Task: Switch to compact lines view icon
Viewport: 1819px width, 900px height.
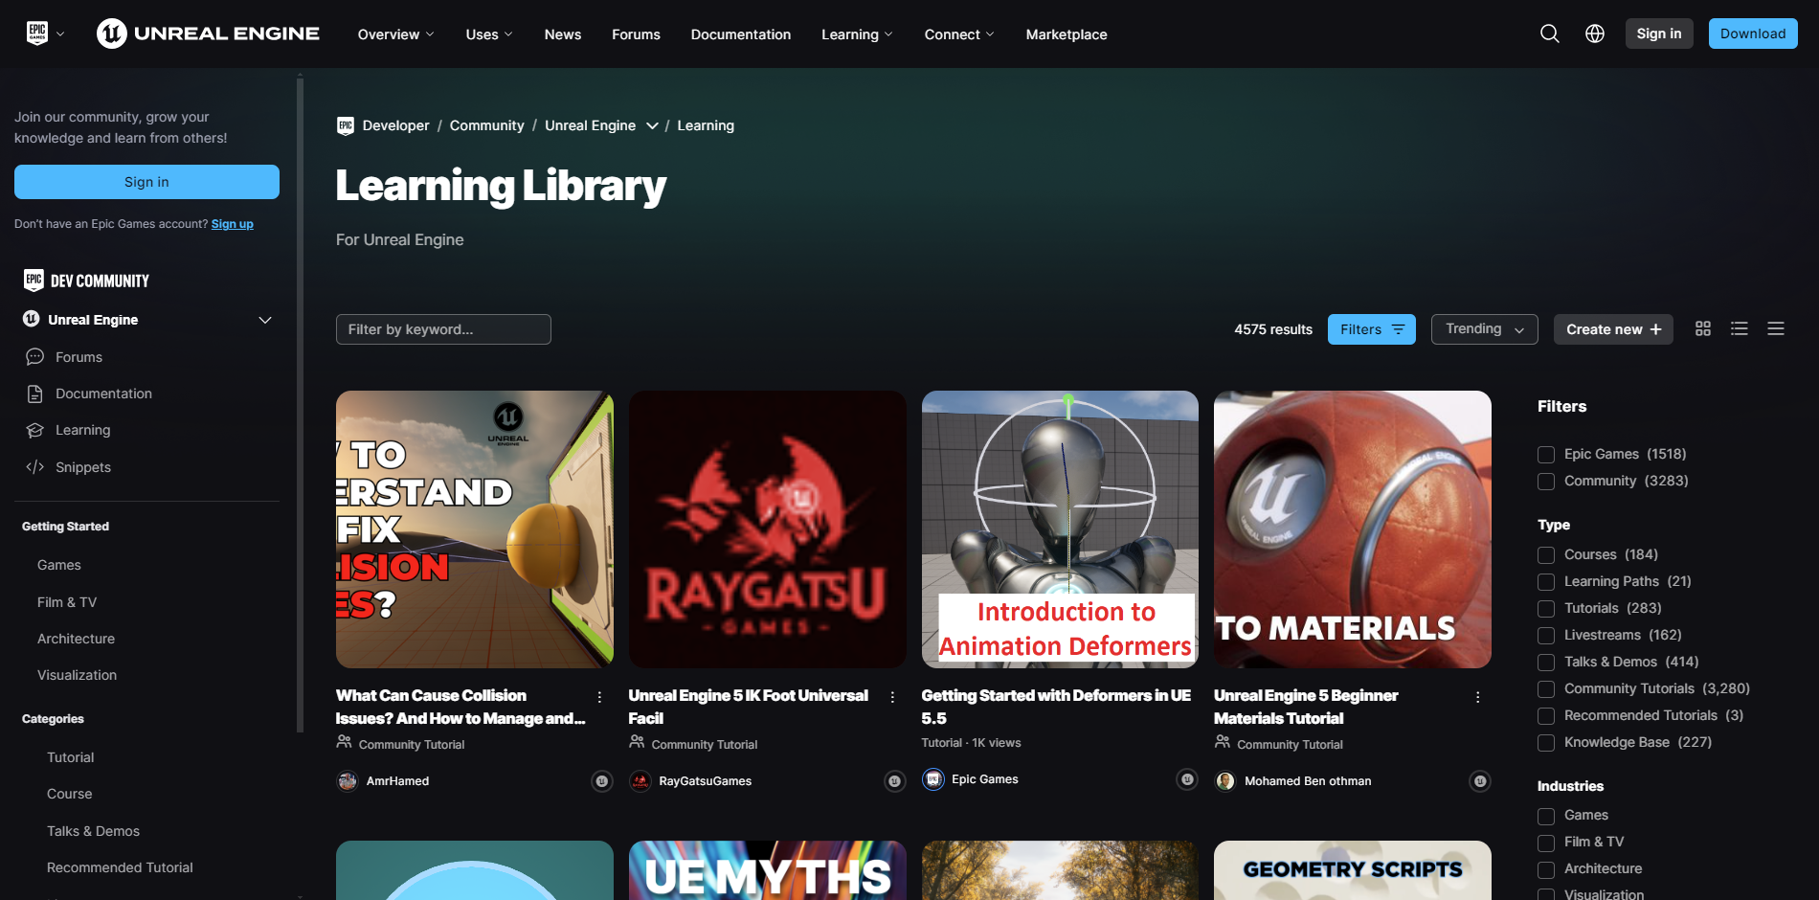Action: [1776, 328]
